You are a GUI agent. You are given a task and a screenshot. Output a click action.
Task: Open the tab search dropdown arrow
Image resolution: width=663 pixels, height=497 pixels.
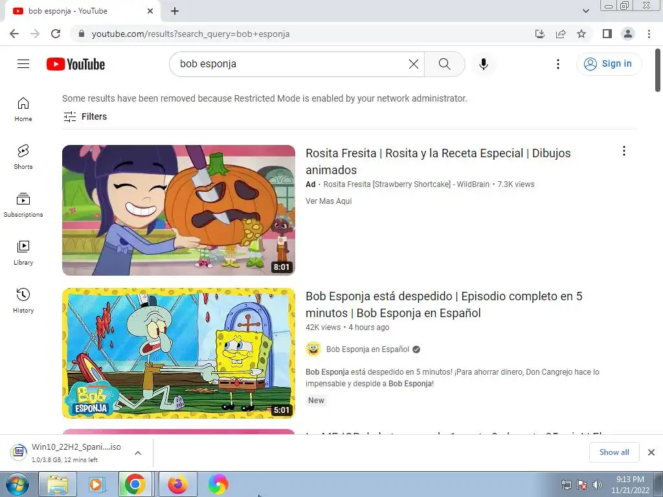pos(585,11)
